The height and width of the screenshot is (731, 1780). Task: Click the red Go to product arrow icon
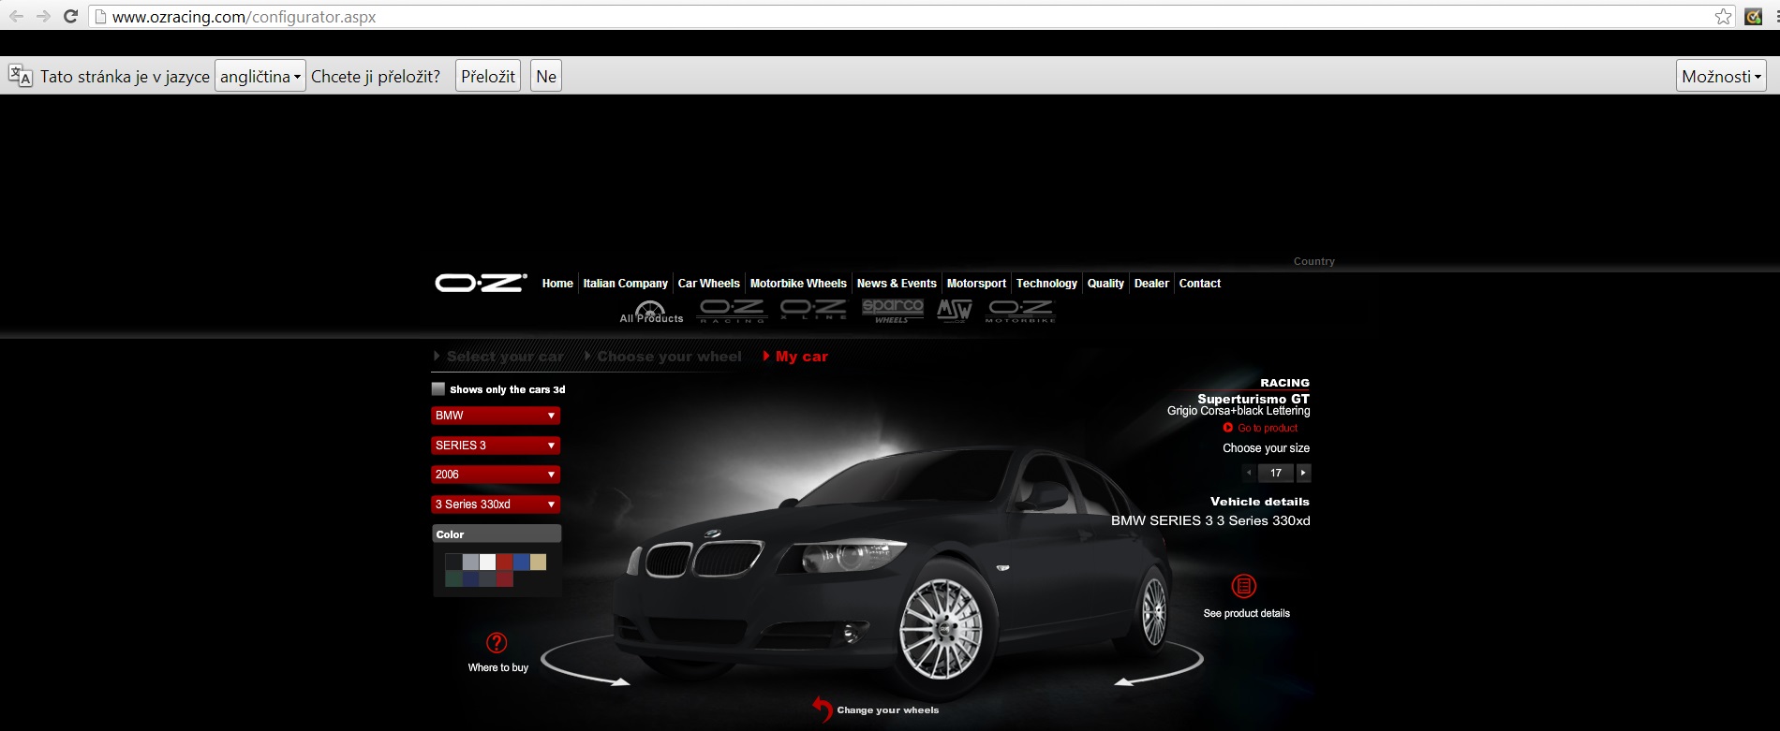tap(1228, 428)
